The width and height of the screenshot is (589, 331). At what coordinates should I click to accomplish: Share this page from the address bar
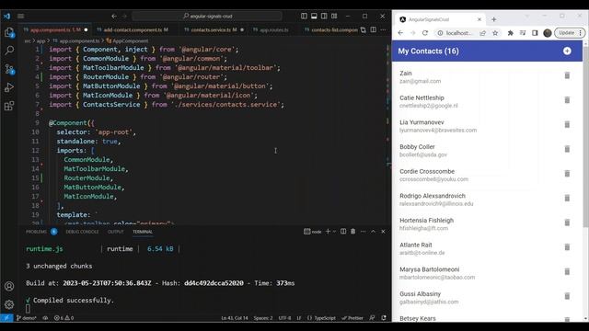[x=482, y=33]
